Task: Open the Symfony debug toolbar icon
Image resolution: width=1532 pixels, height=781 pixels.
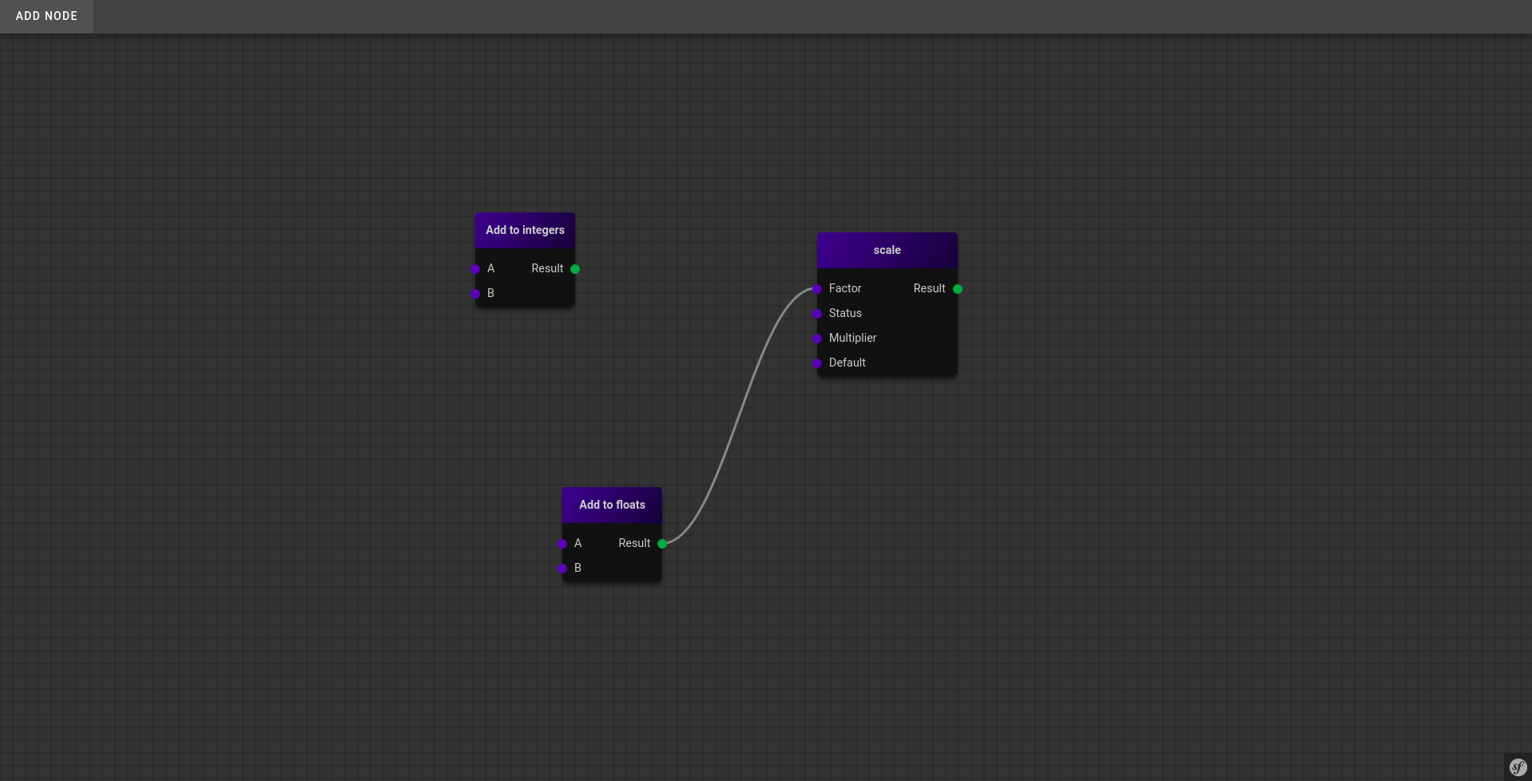Action: pyautogui.click(x=1518, y=767)
